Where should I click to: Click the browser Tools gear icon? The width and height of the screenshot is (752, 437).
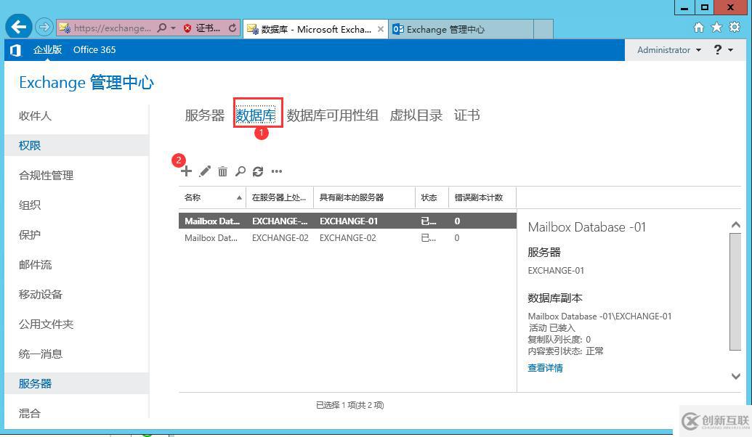(734, 27)
